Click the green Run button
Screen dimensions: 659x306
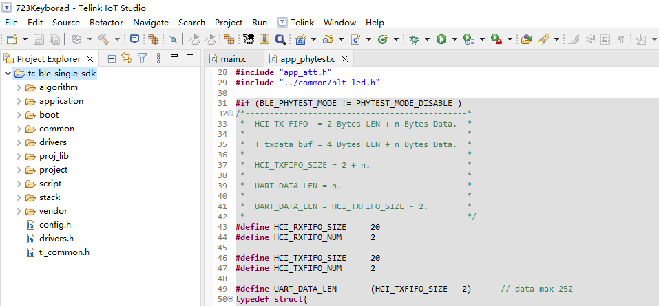(x=441, y=39)
